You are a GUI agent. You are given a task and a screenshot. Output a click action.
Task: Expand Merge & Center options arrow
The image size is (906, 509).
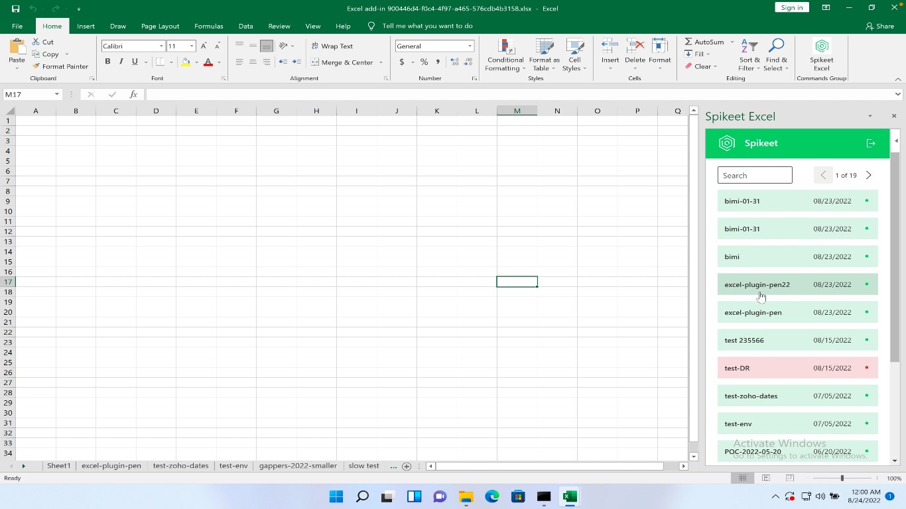tap(381, 62)
